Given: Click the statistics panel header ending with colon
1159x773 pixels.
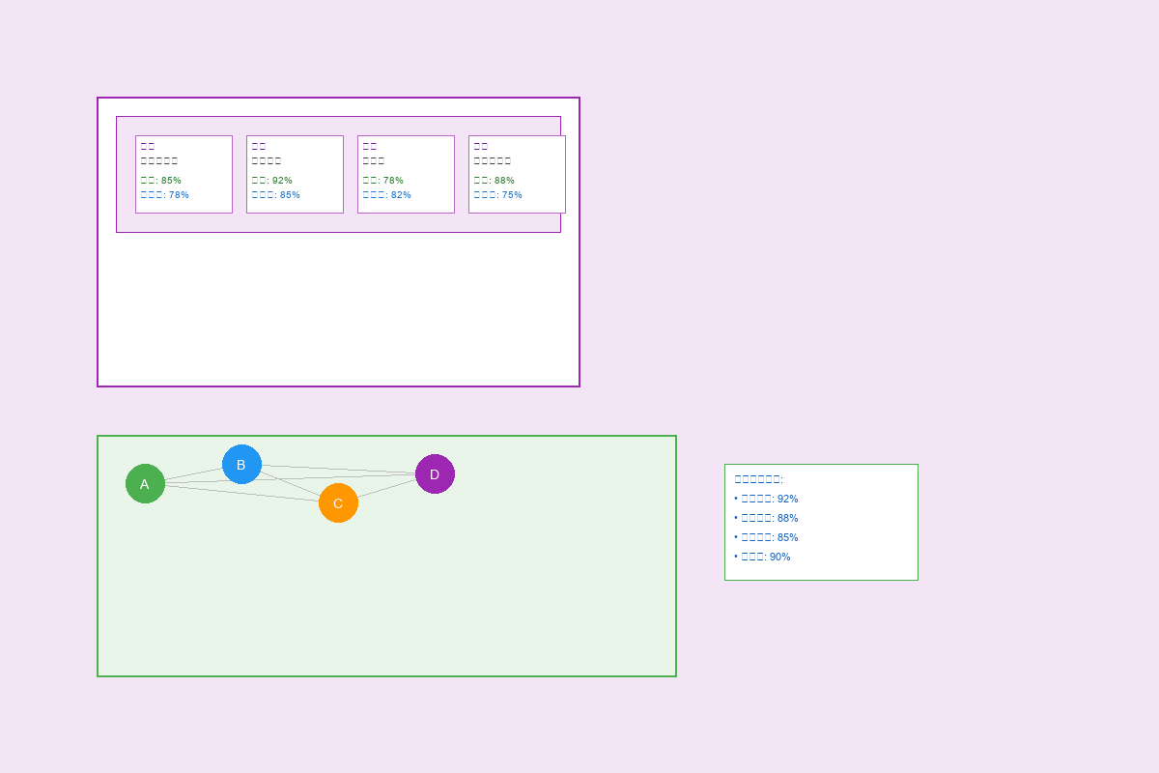Looking at the screenshot, I should pos(759,479).
